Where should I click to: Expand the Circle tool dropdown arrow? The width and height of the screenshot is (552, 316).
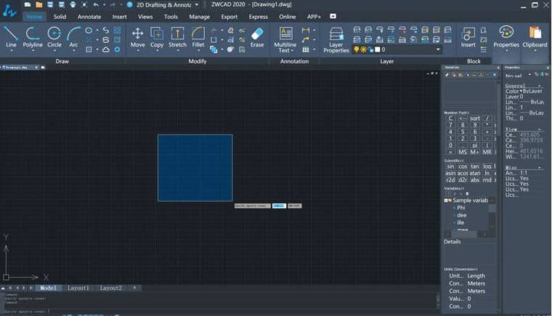pyautogui.click(x=54, y=51)
